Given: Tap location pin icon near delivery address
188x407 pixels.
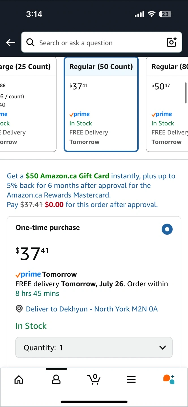Looking at the screenshot, I should click(x=19, y=309).
